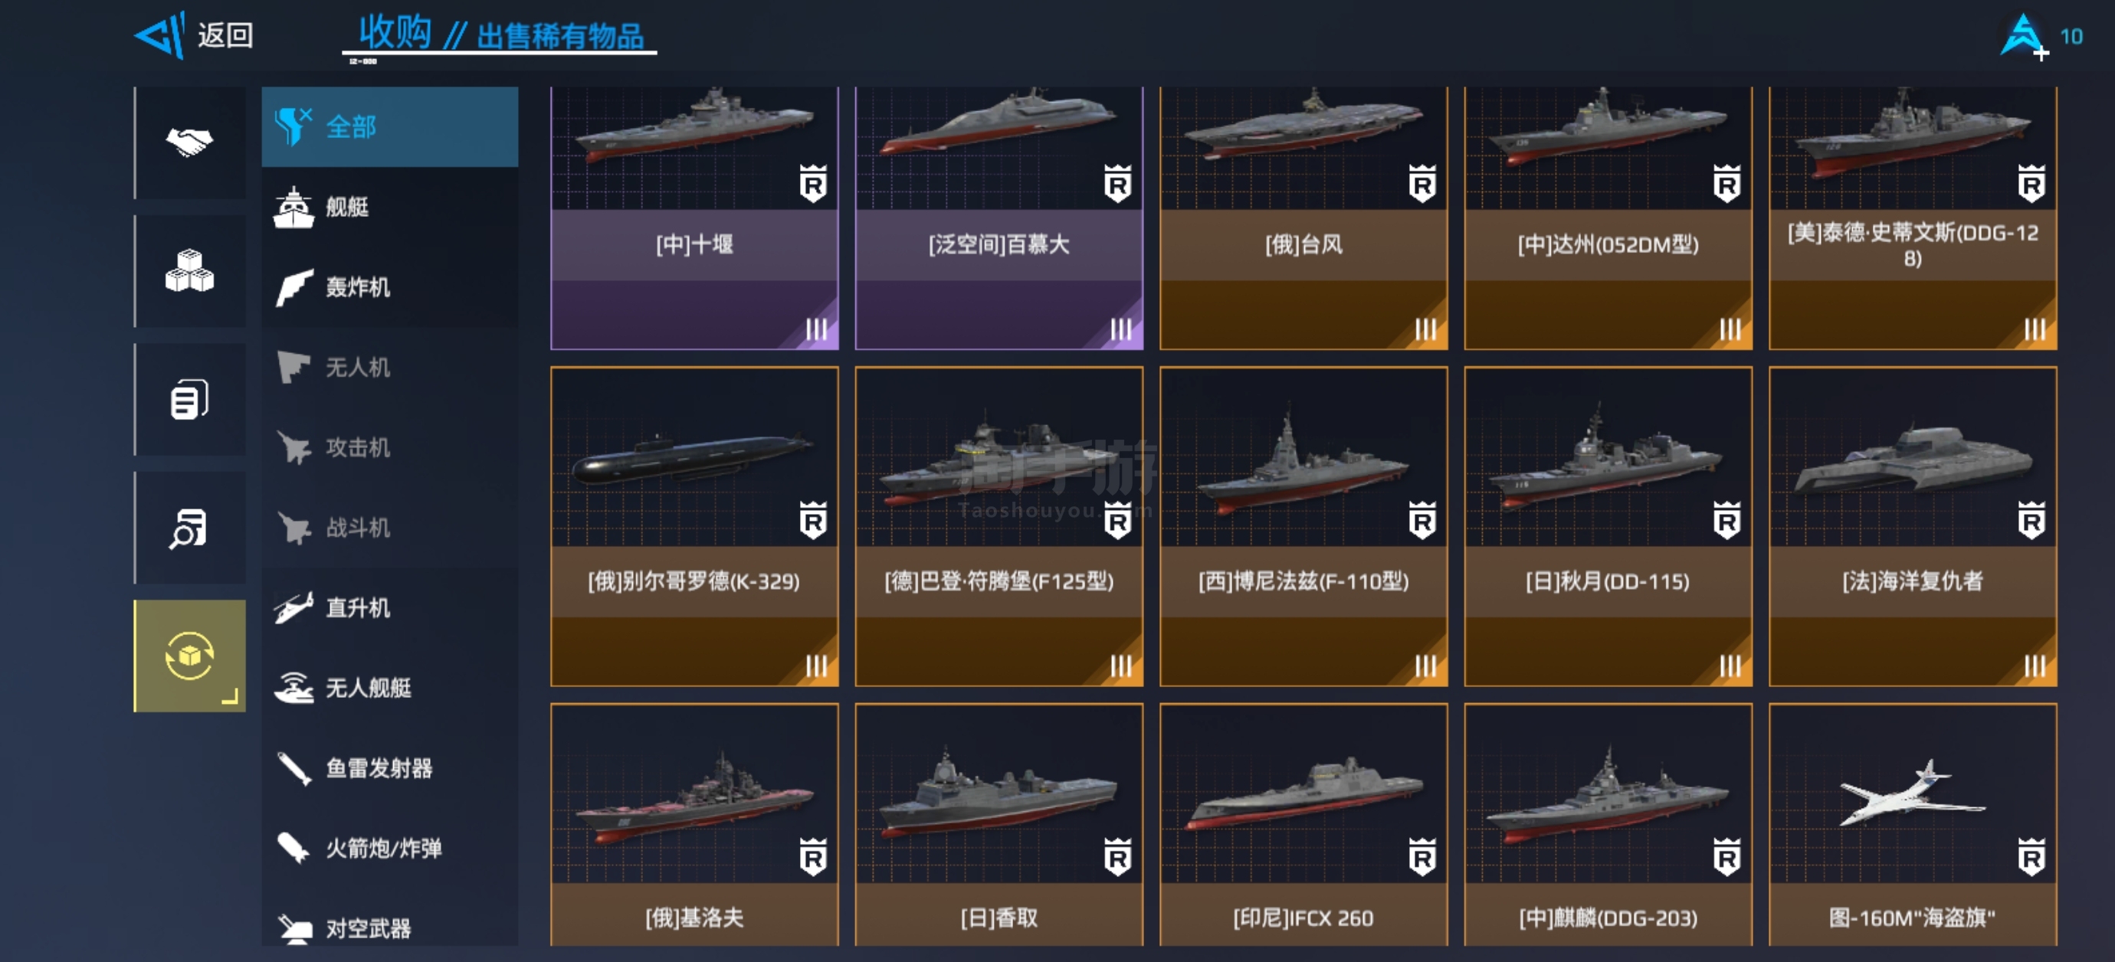Click the back arrow icon
Image resolution: width=2115 pixels, height=962 pixels.
click(160, 35)
